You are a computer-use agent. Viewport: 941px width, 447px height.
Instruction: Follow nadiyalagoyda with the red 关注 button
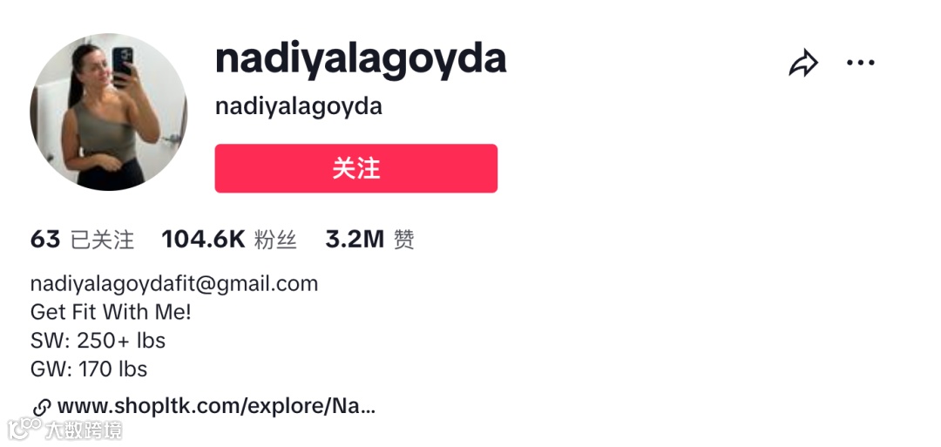pos(355,168)
